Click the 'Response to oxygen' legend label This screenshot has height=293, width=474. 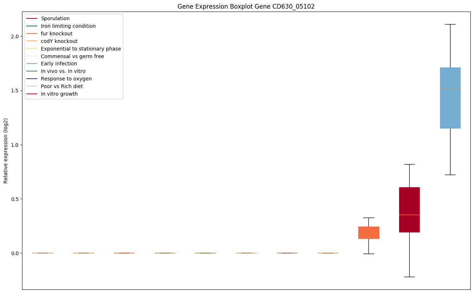coord(66,79)
